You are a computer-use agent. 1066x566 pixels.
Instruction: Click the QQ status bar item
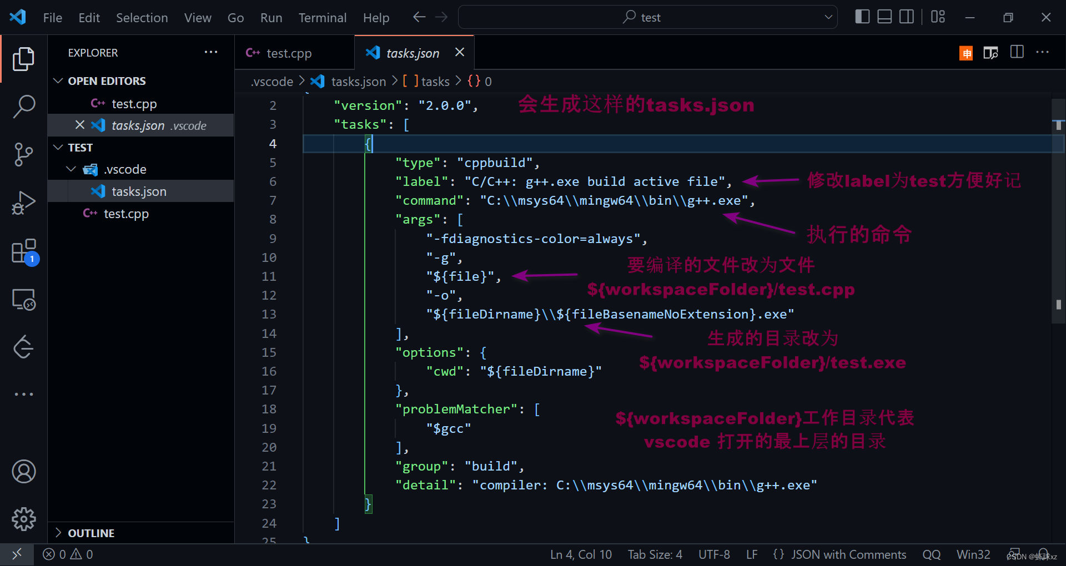(931, 554)
